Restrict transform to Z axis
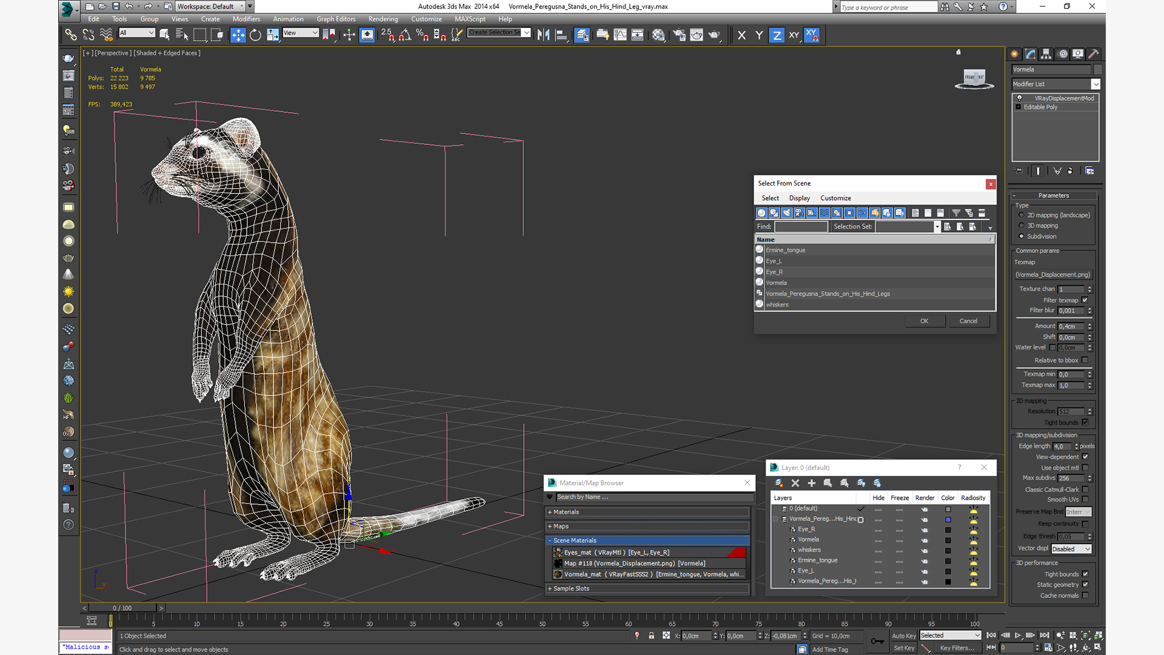Image resolution: width=1164 pixels, height=655 pixels. [x=777, y=35]
